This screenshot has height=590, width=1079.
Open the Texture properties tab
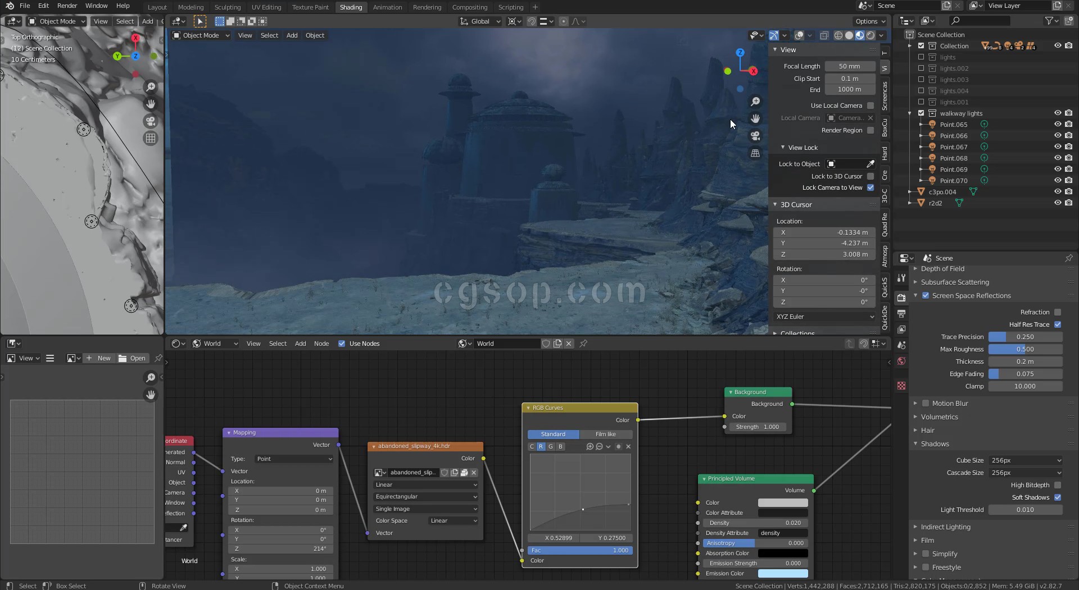[x=901, y=386]
